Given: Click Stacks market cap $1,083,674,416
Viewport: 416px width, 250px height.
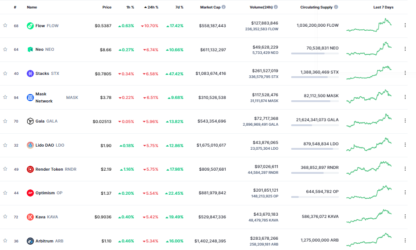Looking at the screenshot, I should pos(210,74).
